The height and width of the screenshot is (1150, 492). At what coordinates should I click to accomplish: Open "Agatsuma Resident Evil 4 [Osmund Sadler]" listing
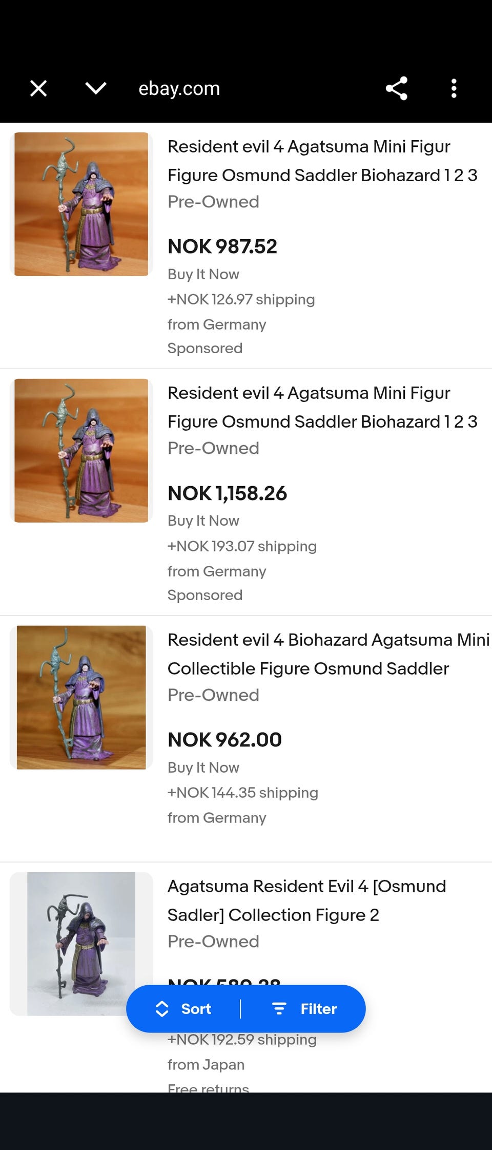[x=306, y=887]
